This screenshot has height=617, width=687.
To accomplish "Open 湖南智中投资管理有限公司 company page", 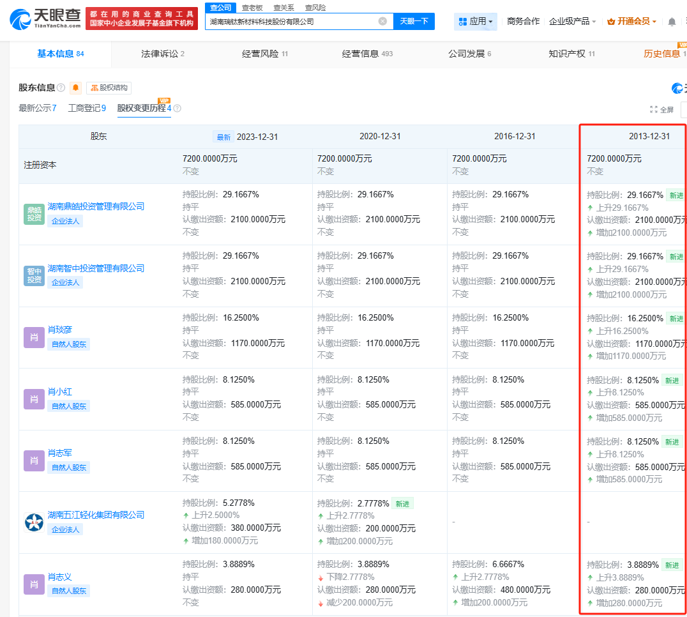I will click(x=96, y=268).
